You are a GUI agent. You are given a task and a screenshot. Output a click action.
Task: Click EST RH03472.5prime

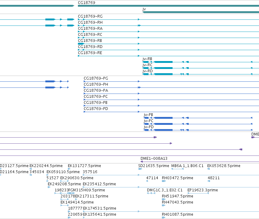pyautogui.click(x=177, y=178)
